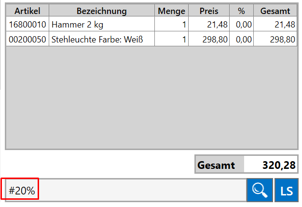Click the % column header

point(241,11)
